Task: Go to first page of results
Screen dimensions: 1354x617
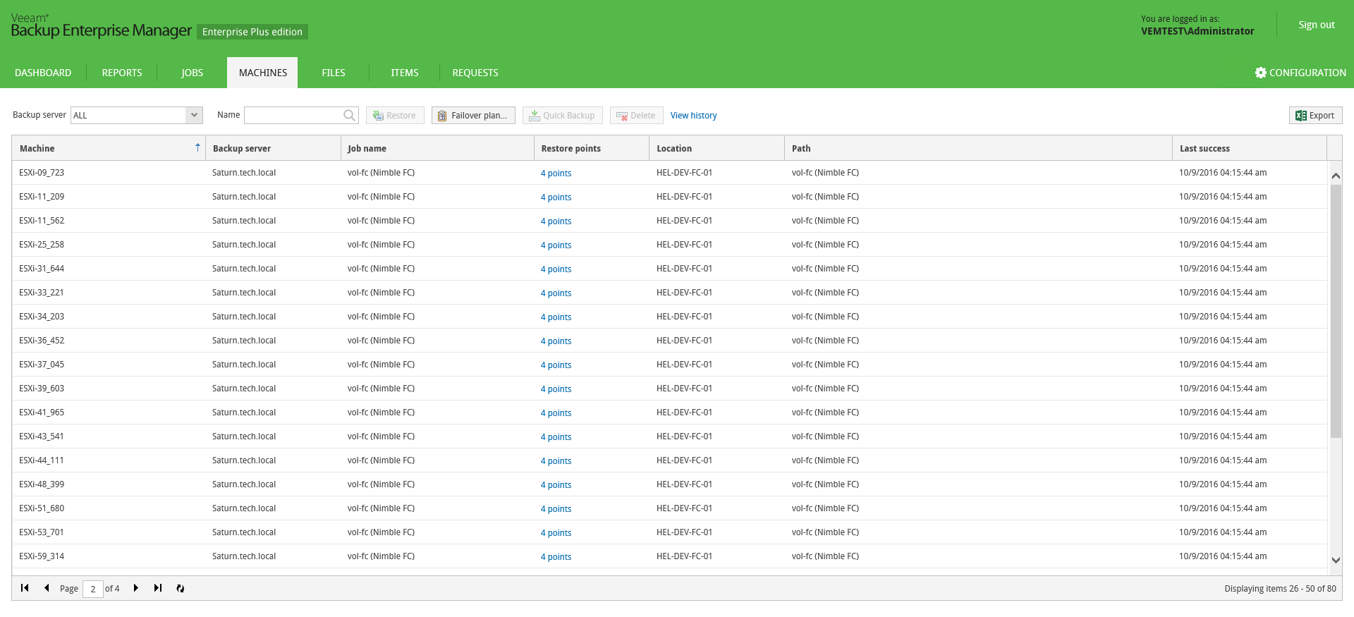Action: [x=25, y=588]
